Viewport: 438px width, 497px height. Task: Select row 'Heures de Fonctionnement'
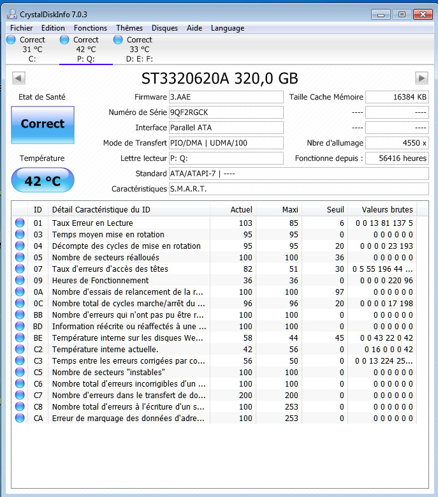[x=214, y=280]
